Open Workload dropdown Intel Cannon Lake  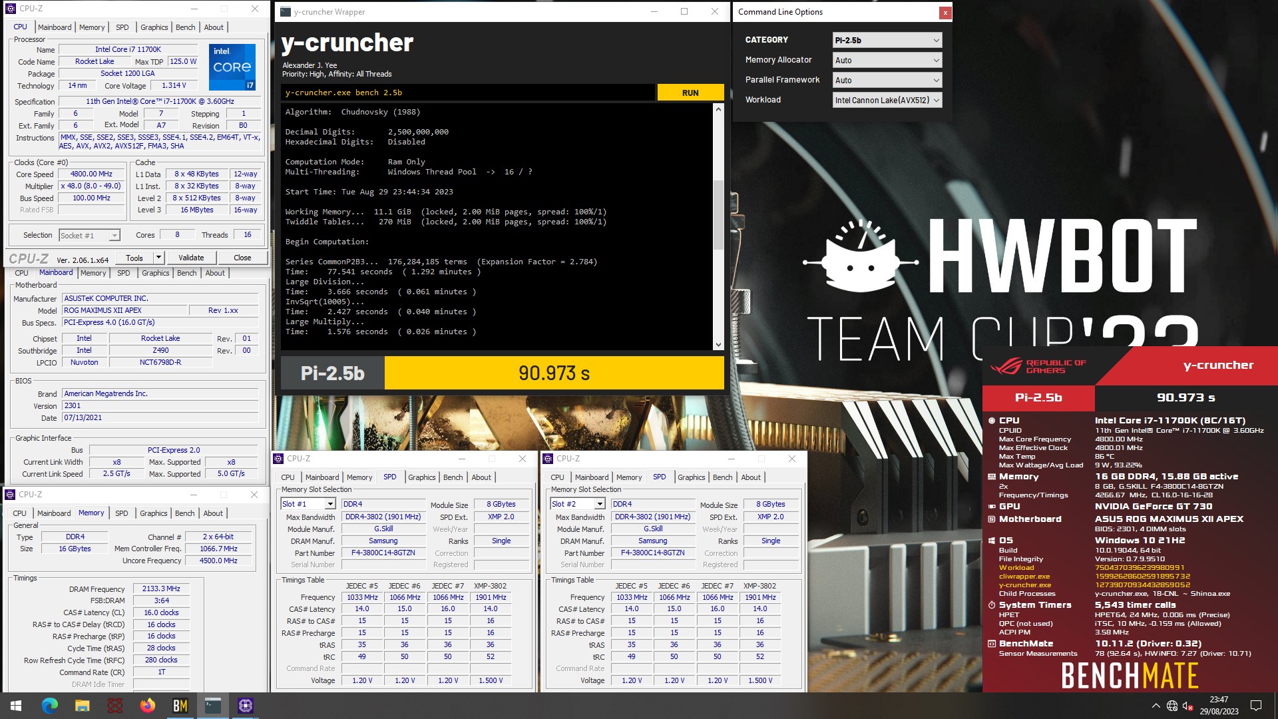(x=887, y=101)
